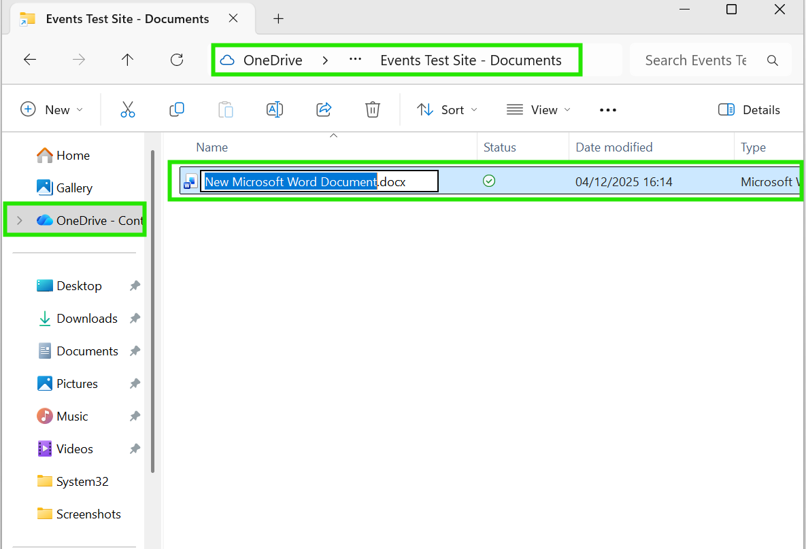Image resolution: width=806 pixels, height=549 pixels.
Task: Delete the file with trash icon
Action: point(373,109)
